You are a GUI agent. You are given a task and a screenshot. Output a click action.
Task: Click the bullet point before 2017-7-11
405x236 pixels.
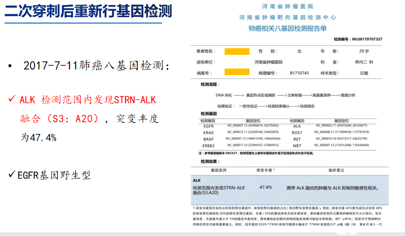click(9, 66)
